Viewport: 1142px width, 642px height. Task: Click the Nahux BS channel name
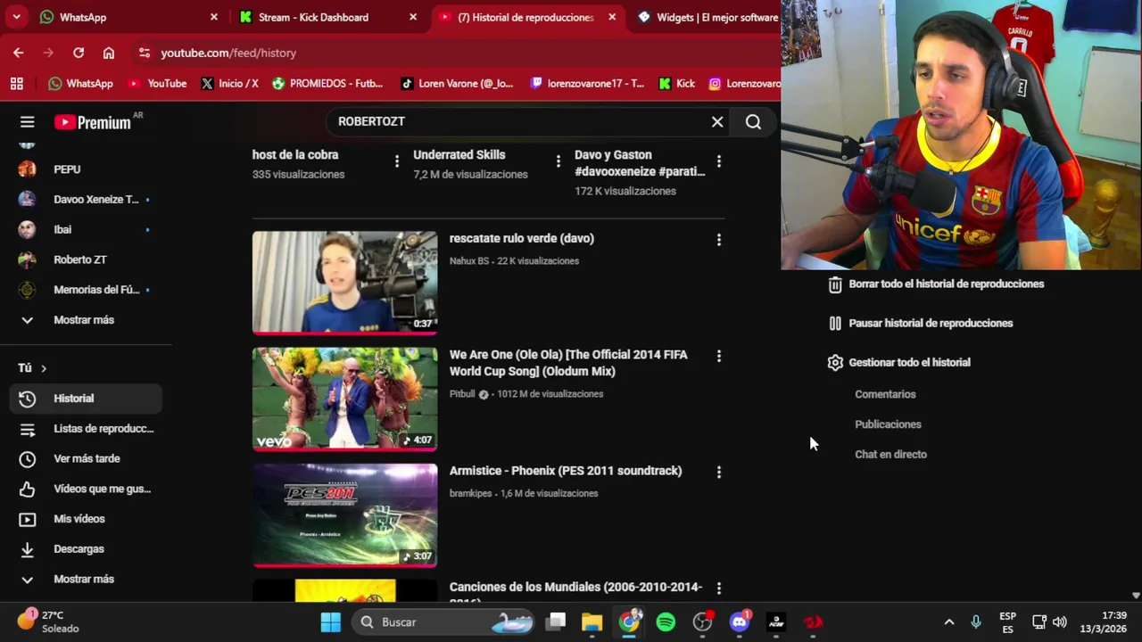tap(469, 261)
